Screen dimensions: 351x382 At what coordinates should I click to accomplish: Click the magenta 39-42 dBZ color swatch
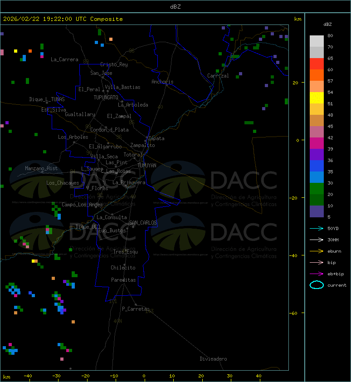tap(317, 143)
